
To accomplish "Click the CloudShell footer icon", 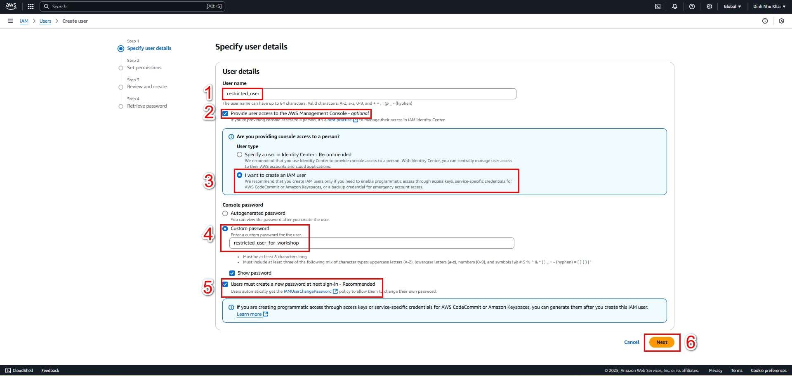I will click(8, 371).
